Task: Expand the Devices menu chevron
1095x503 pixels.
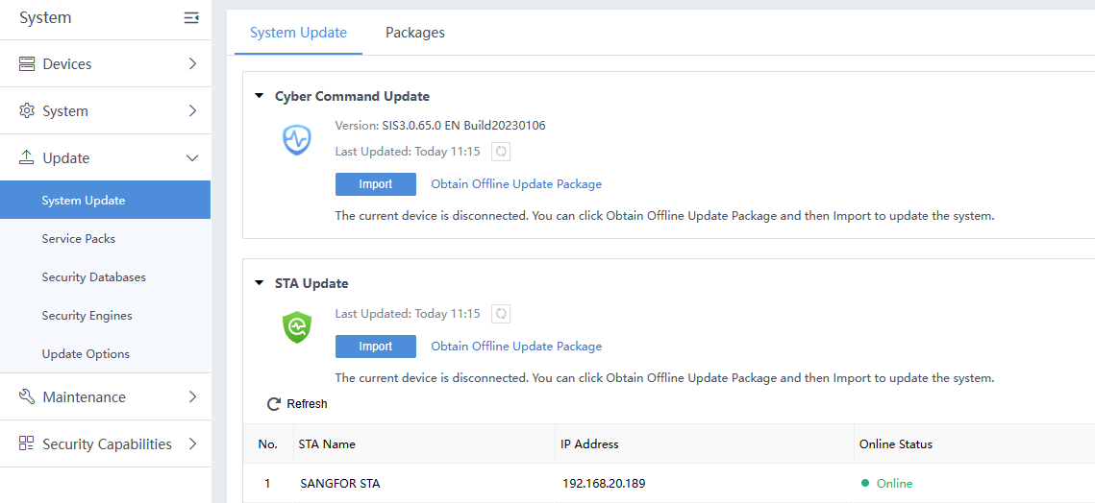Action: (x=192, y=64)
